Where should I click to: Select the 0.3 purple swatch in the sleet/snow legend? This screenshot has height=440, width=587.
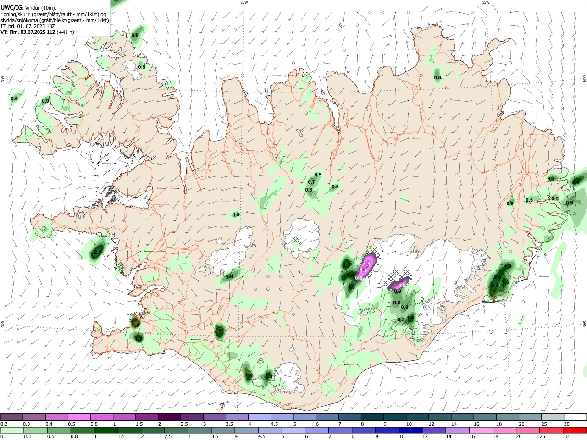[x=34, y=417]
